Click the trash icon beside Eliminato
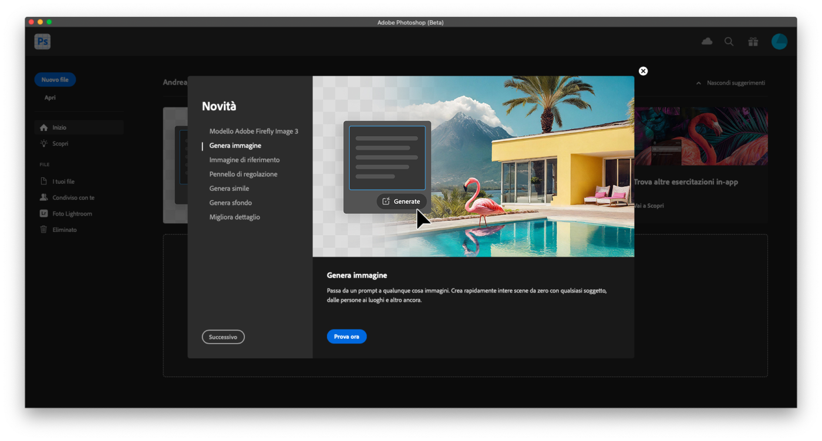The height and width of the screenshot is (441, 822). 43,230
